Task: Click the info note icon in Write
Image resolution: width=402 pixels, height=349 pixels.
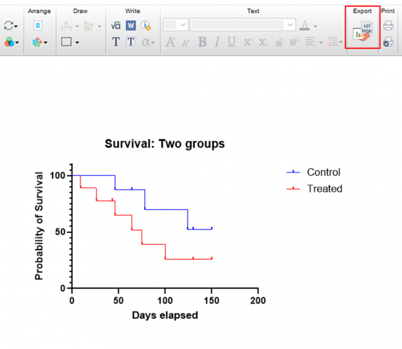Action: (x=147, y=25)
